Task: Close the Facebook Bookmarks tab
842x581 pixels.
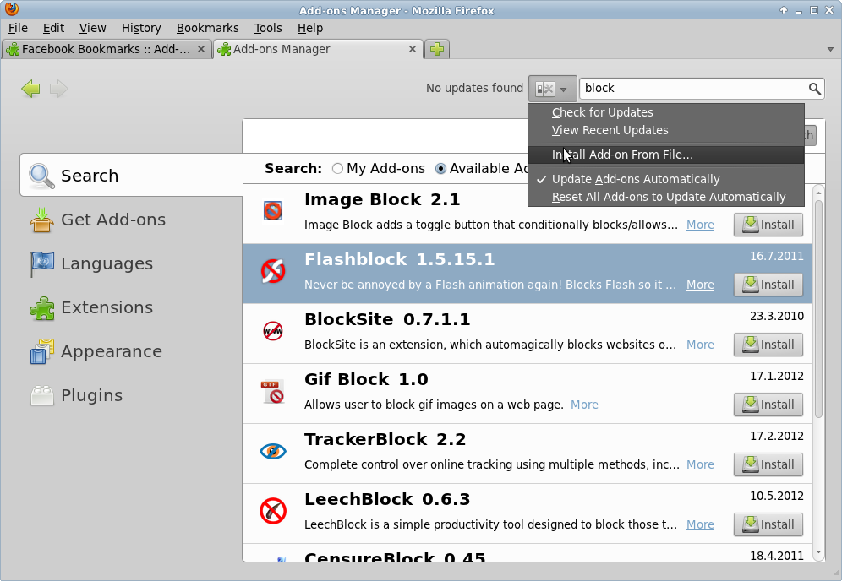Action: coord(201,49)
